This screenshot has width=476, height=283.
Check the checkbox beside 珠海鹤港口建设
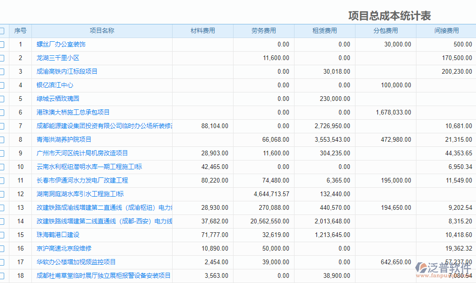pyautogui.click(x=3, y=235)
